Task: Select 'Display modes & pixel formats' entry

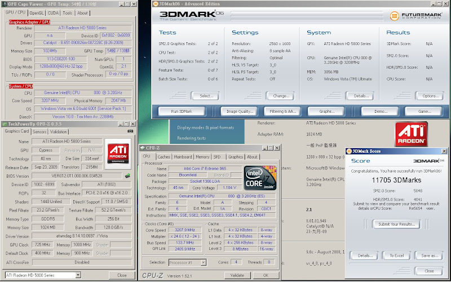Action: point(205,127)
